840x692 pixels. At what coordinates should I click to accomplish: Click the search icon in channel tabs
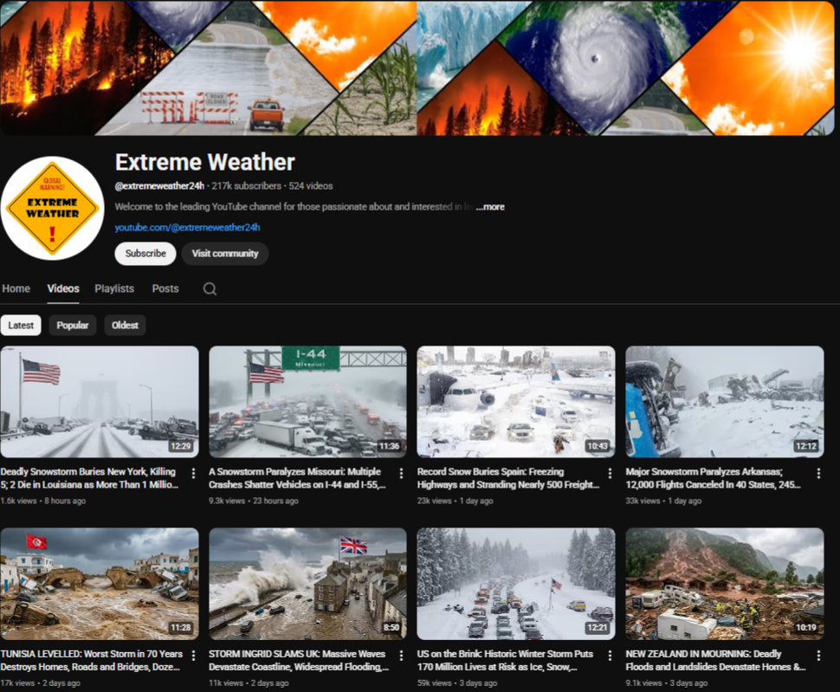[210, 289]
